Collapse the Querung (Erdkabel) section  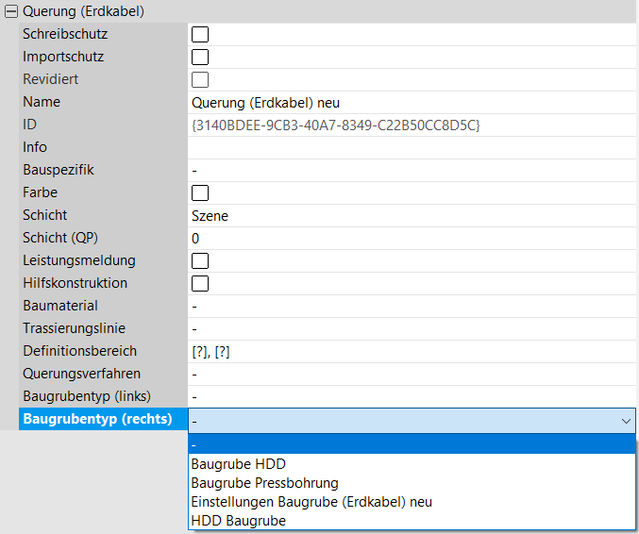11,12
